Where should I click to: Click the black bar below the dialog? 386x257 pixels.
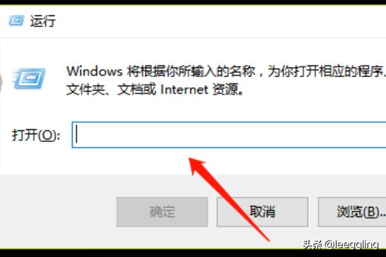[193, 253]
